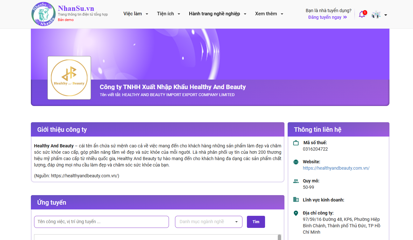
Task: Click the Bản demo label
Action: [66, 20]
